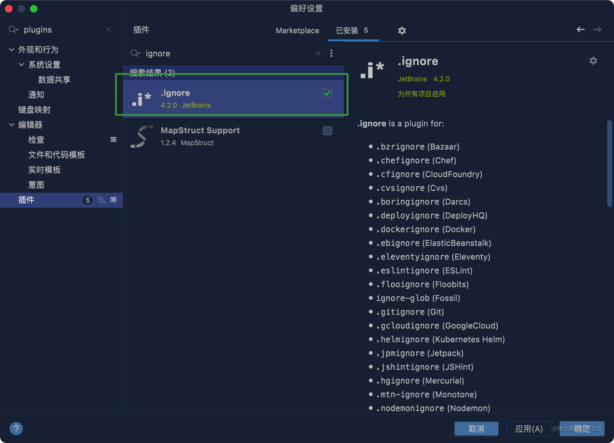Click the forward navigation arrow
This screenshot has width=614, height=443.
[x=597, y=29]
